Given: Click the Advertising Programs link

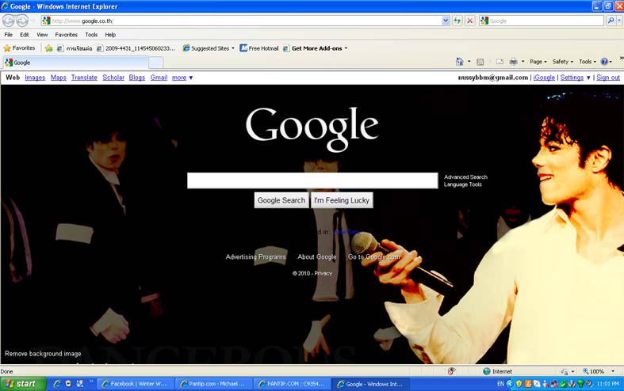Looking at the screenshot, I should tap(256, 256).
